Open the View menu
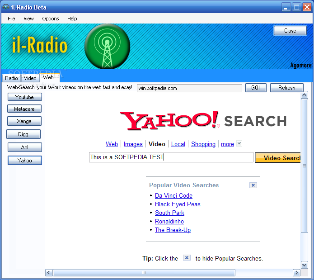This screenshot has width=314, height=280. [x=28, y=19]
